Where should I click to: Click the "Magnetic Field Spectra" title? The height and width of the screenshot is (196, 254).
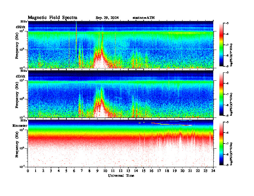(53, 18)
